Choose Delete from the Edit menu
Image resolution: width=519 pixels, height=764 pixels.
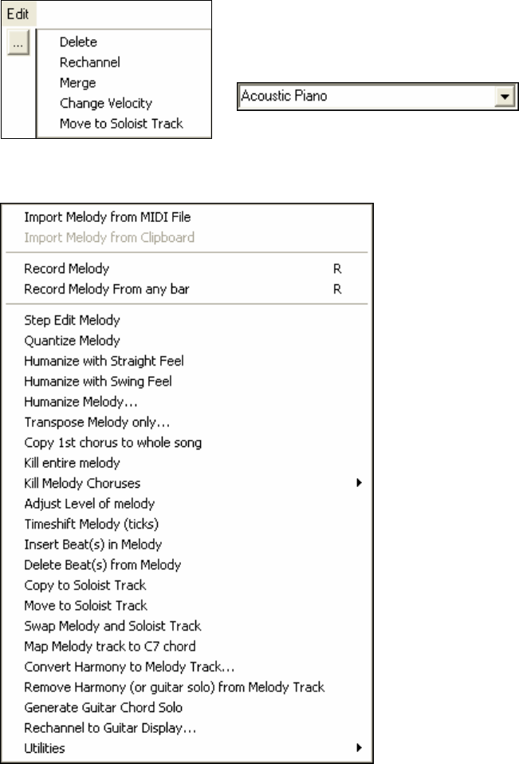click(78, 42)
